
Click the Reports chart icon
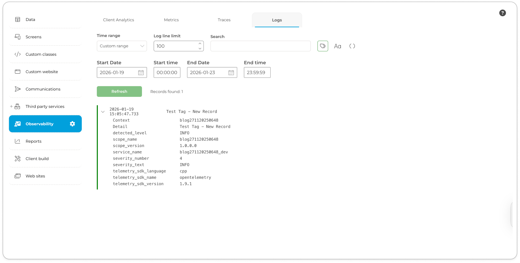18,141
